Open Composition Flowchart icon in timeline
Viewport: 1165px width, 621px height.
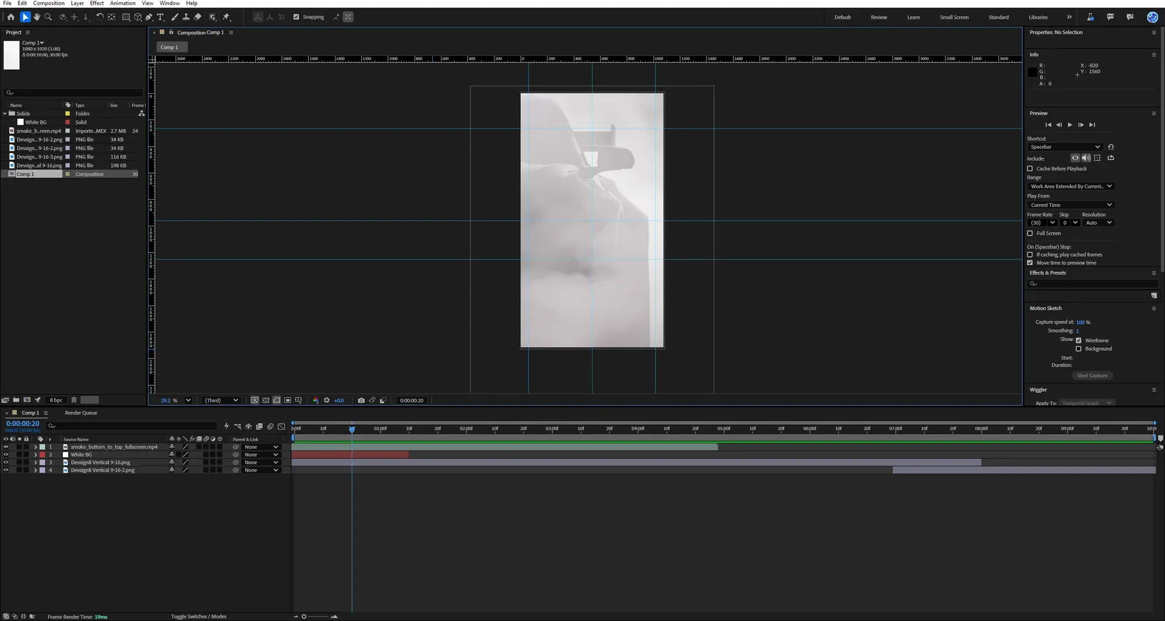238,427
